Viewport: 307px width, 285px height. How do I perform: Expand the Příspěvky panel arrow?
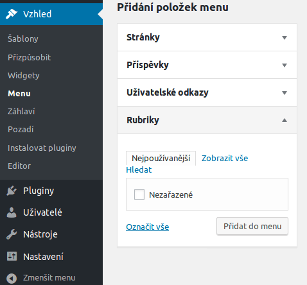coord(285,65)
